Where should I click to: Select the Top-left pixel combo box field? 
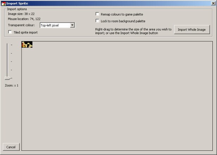pos(54,25)
